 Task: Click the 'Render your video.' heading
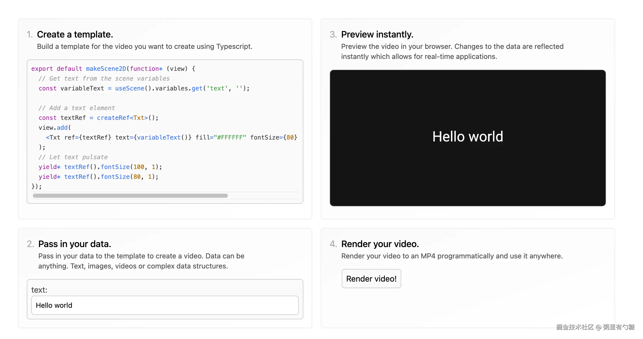[380, 244]
